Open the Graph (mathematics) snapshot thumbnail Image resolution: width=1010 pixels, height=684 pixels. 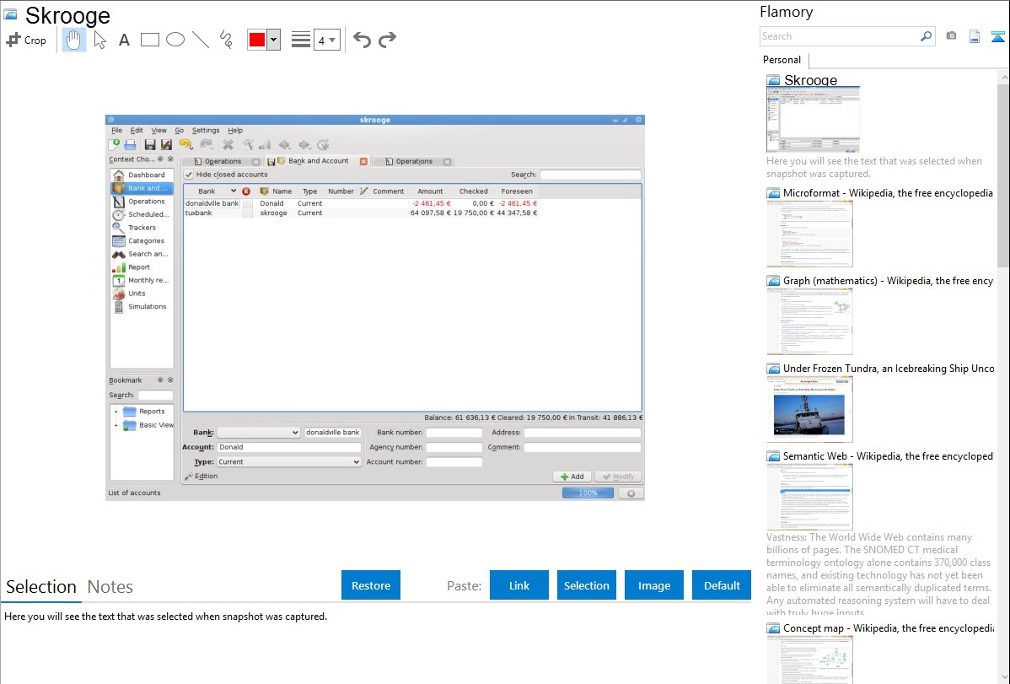[809, 321]
